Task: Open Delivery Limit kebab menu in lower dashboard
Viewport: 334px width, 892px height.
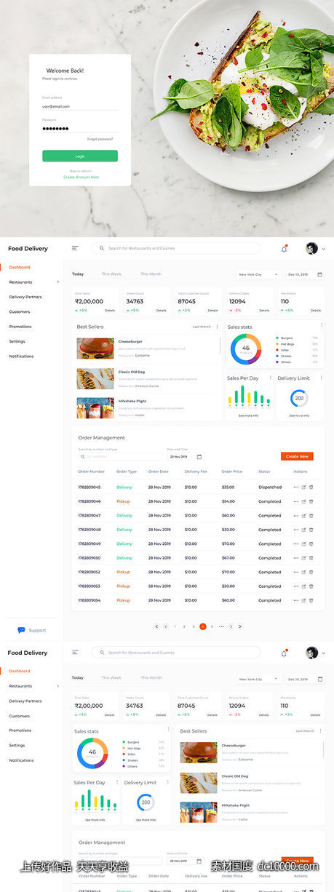Action: tap(168, 782)
